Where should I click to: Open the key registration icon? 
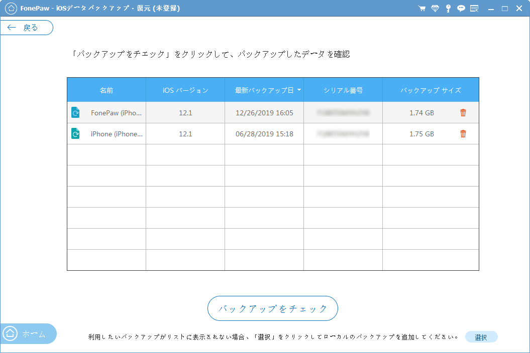[448, 9]
